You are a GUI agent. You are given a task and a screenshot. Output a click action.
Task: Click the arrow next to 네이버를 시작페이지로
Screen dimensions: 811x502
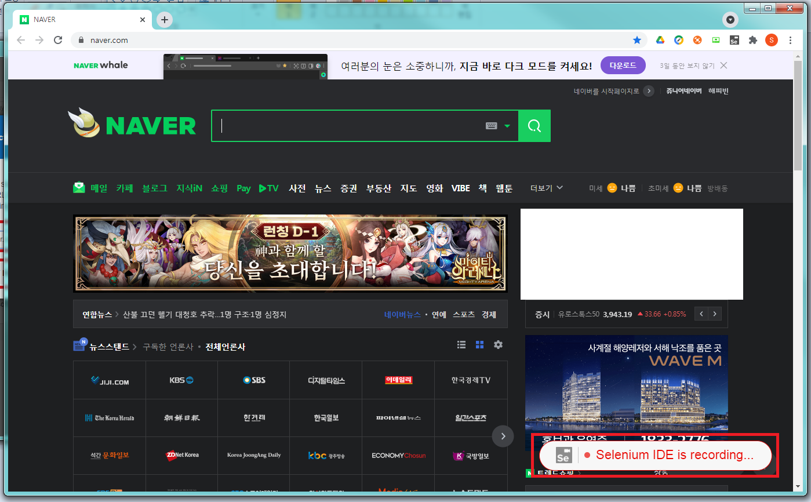click(x=649, y=91)
